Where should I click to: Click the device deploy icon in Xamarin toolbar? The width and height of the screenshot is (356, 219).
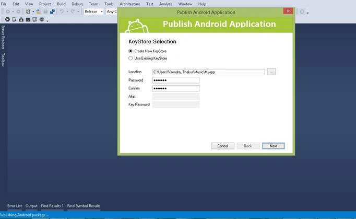(14, 19)
